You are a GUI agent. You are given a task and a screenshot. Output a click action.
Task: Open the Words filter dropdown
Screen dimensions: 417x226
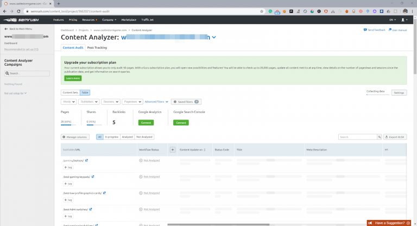(68, 102)
